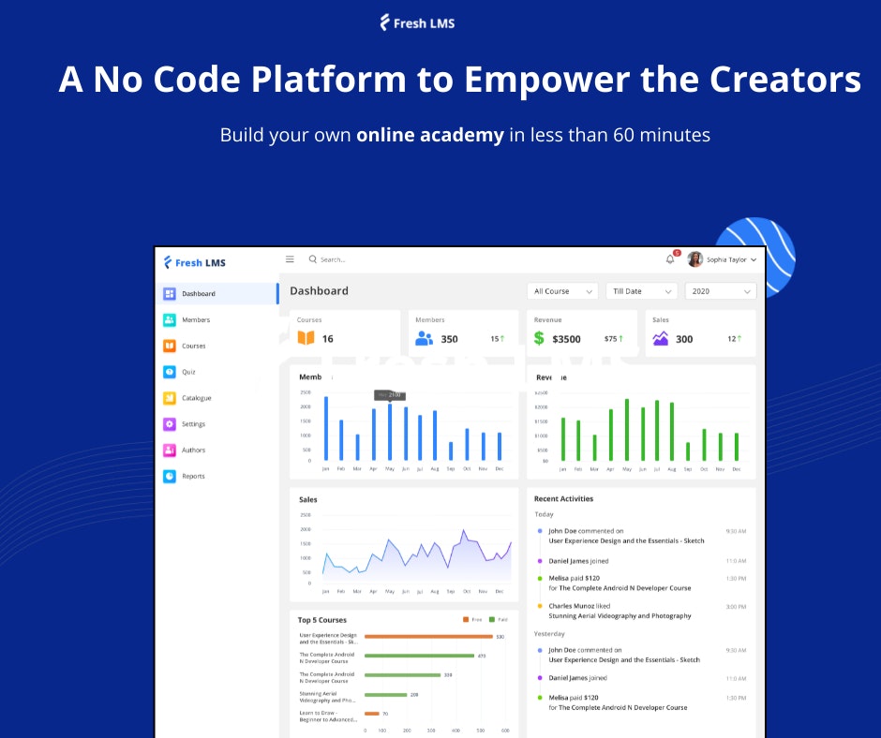
Task: Click Today's Daniel James joined activity
Action: [578, 561]
